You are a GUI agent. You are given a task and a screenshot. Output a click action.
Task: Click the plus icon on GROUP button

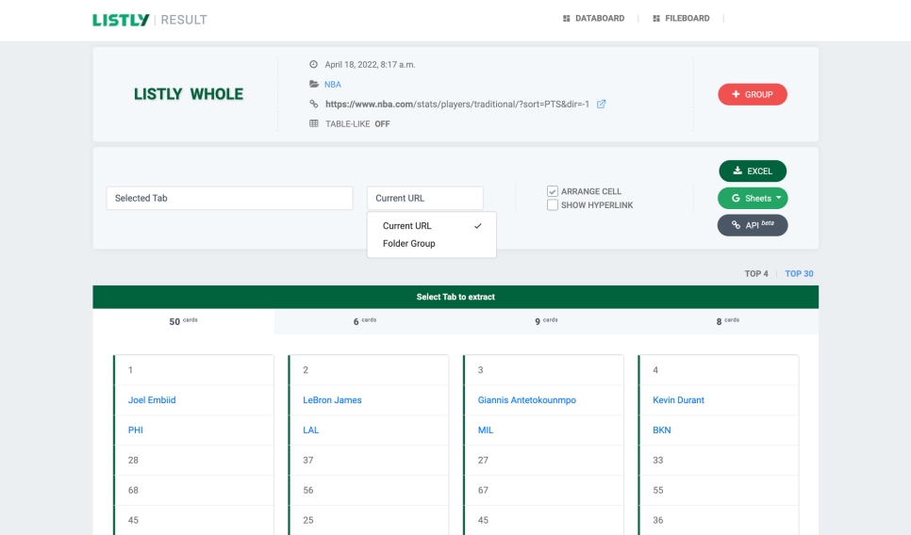pos(736,94)
